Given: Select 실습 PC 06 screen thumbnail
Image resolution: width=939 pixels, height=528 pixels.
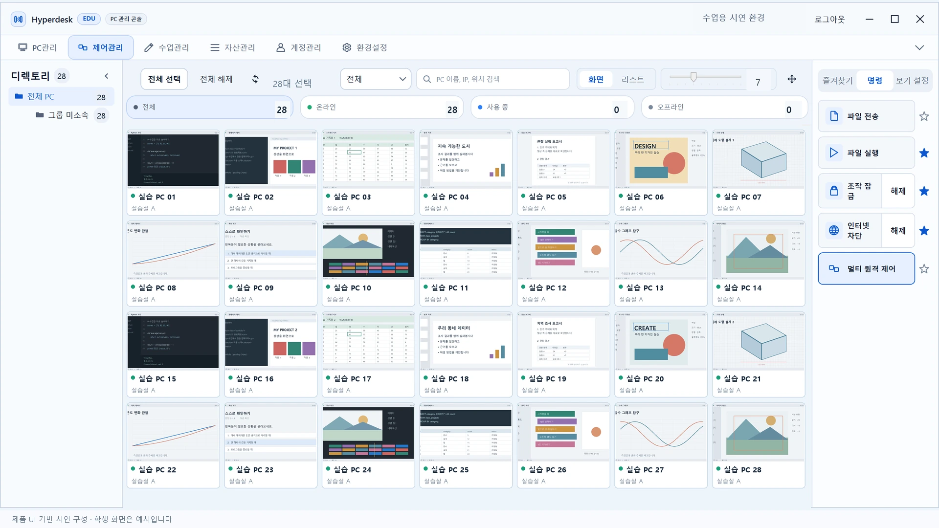Looking at the screenshot, I should (x=661, y=160).
